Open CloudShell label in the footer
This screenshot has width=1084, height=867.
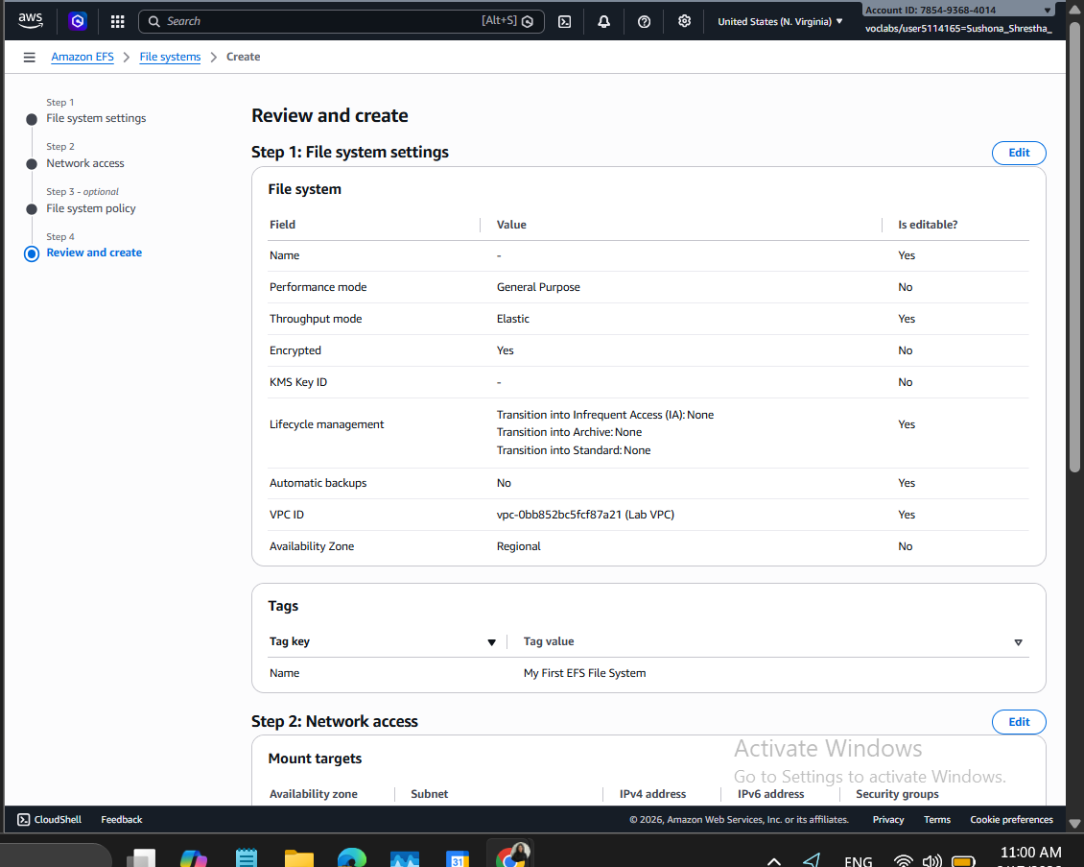click(x=58, y=819)
